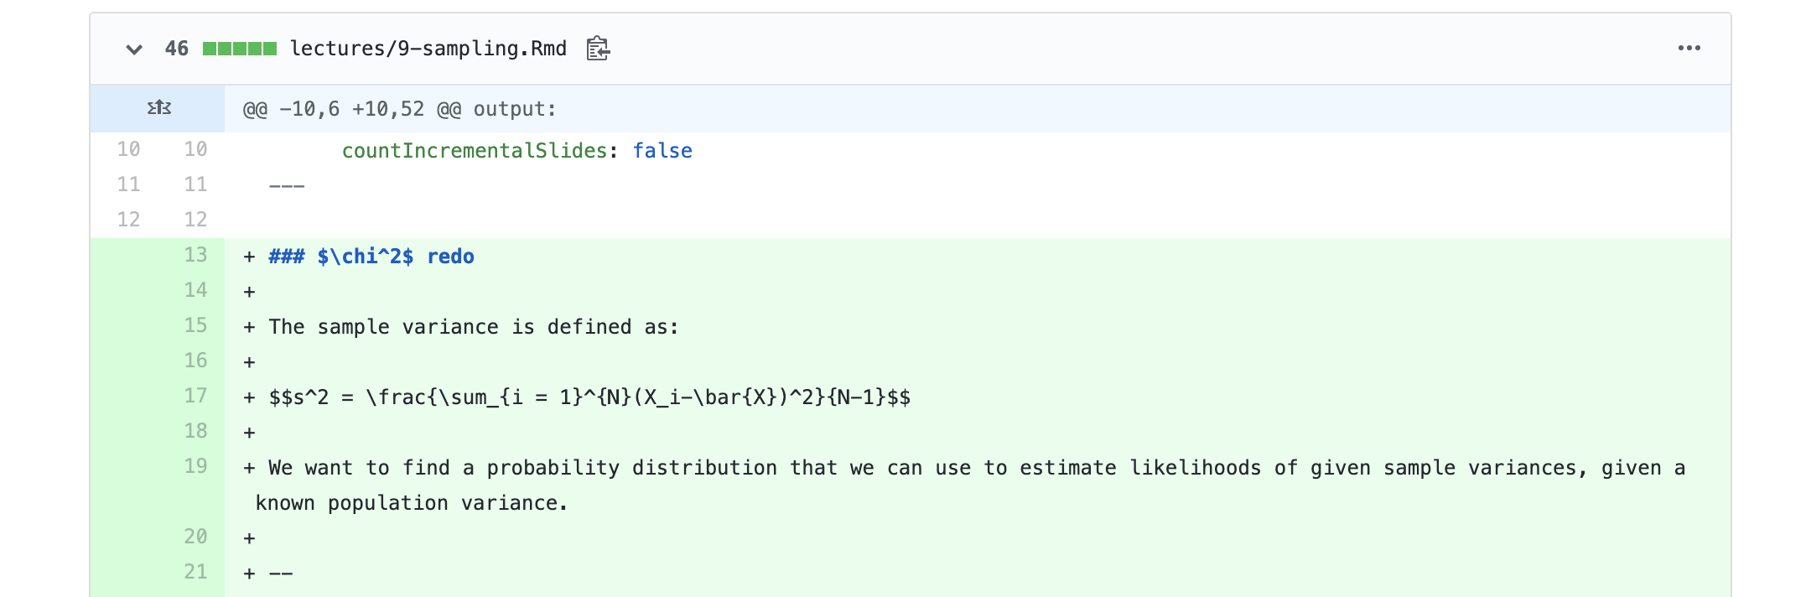Select added line number 13
This screenshot has width=1806, height=597.
tap(195, 255)
